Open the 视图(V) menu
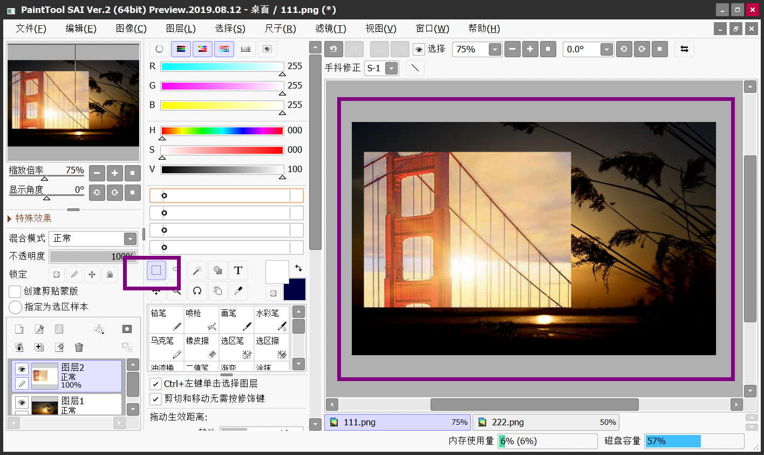764x455 pixels. coord(381,29)
